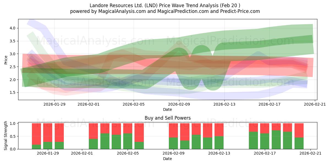The width and height of the screenshot is (330, 165).
Task: Click the 'powered by MagicalAnalysis.com' subtitle line
Action: click(165, 11)
